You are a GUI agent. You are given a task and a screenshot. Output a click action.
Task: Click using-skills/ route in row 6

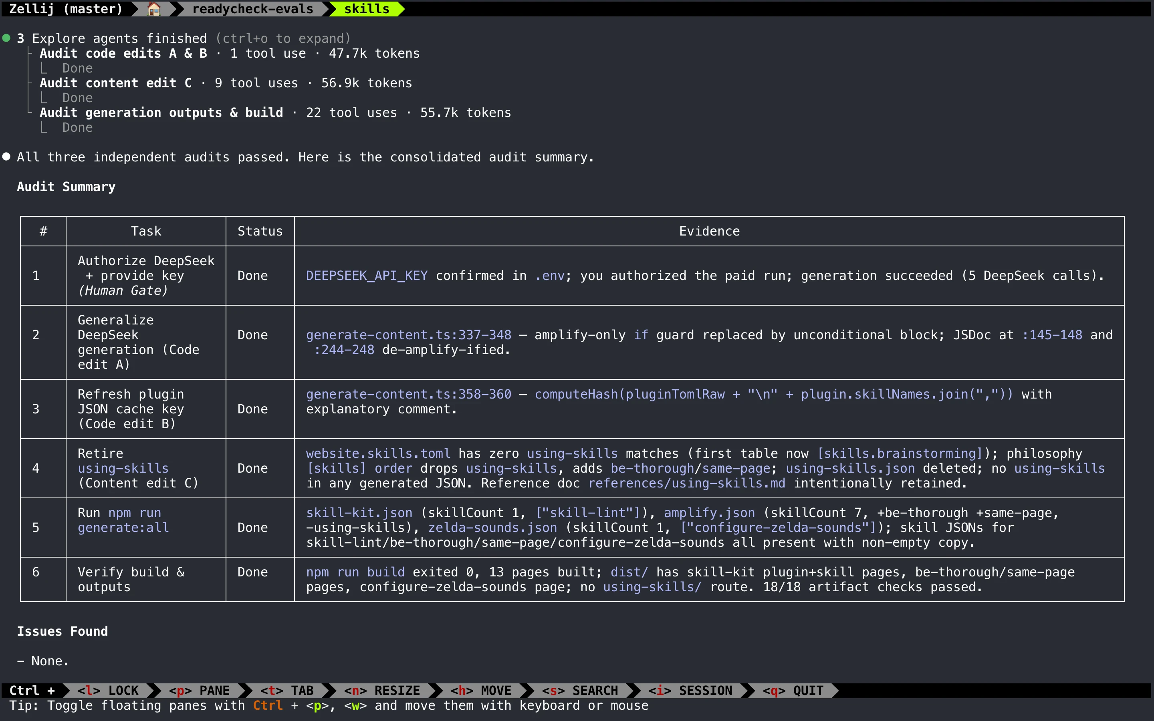pyautogui.click(x=652, y=586)
